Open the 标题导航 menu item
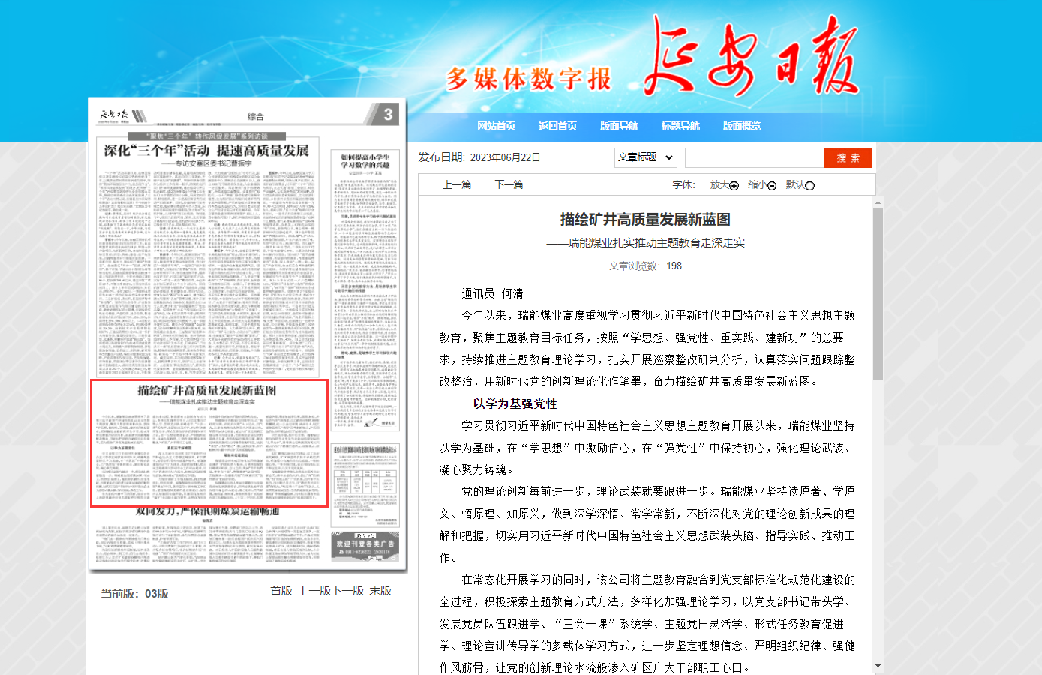Viewport: 1042px width, 675px height. [680, 126]
